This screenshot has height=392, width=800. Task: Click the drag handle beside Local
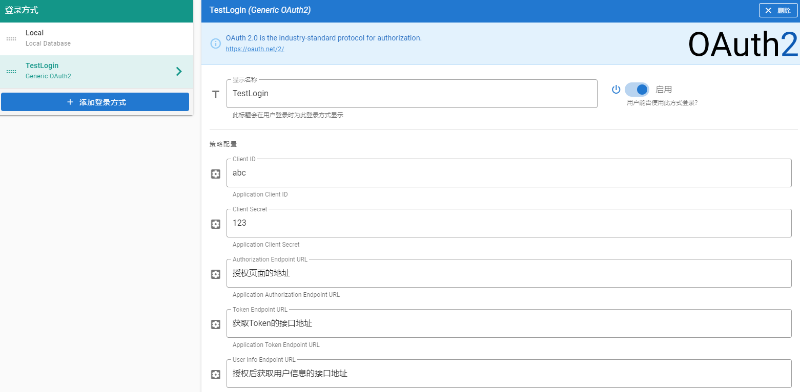pyautogui.click(x=11, y=39)
